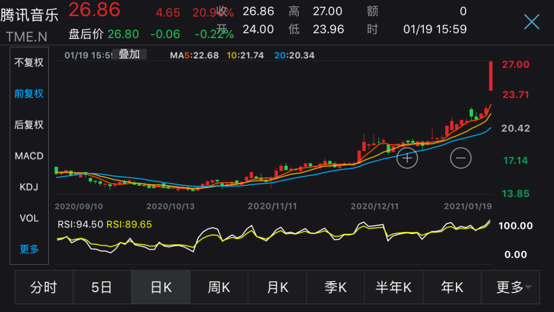Click the high value 27.00 in header
This screenshot has width=554, height=312.
click(327, 11)
